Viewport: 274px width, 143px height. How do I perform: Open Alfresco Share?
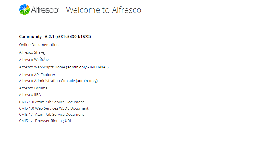click(x=31, y=52)
